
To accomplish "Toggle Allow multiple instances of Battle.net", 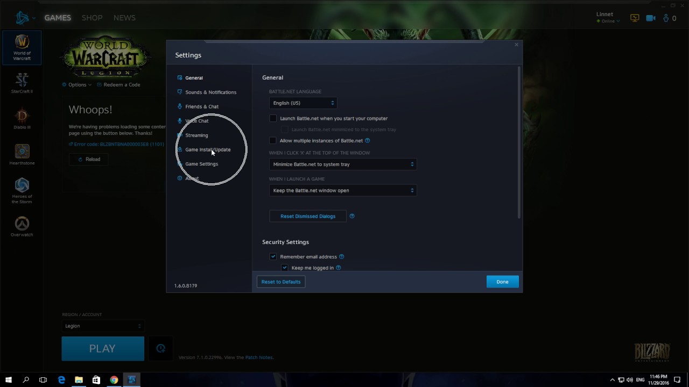I will (273, 141).
